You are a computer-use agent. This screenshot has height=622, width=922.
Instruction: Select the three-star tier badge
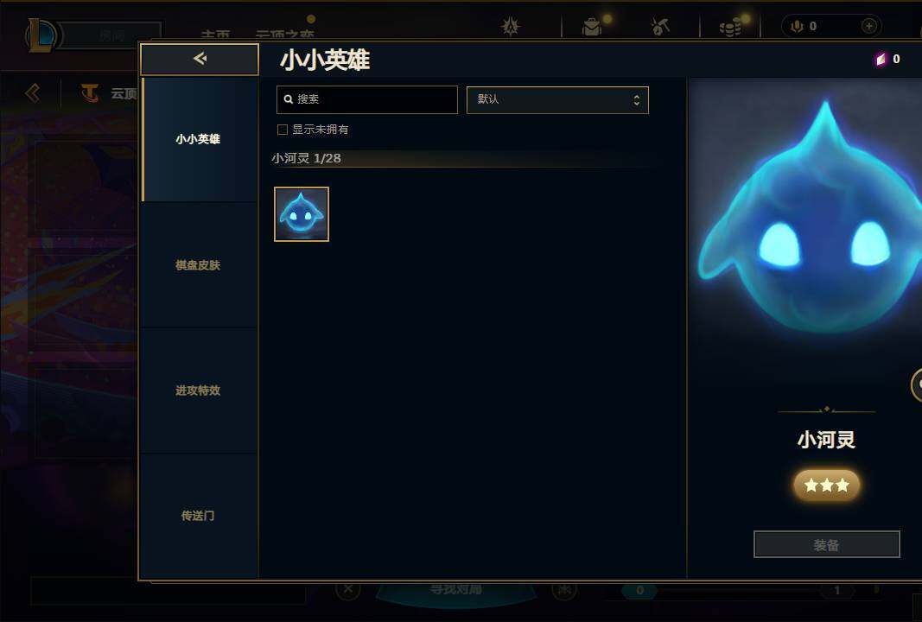point(827,485)
